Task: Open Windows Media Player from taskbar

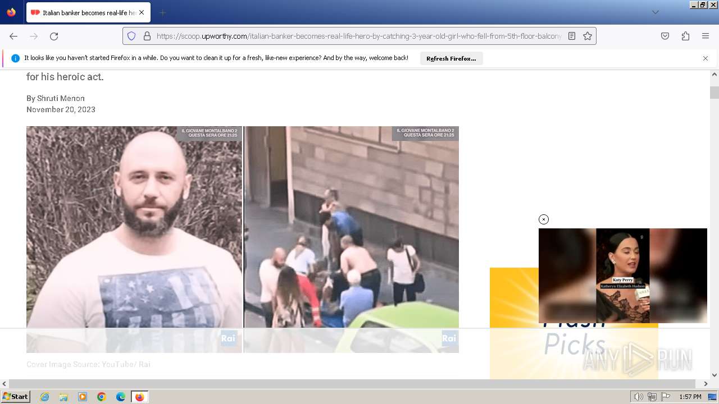Action: click(83, 397)
